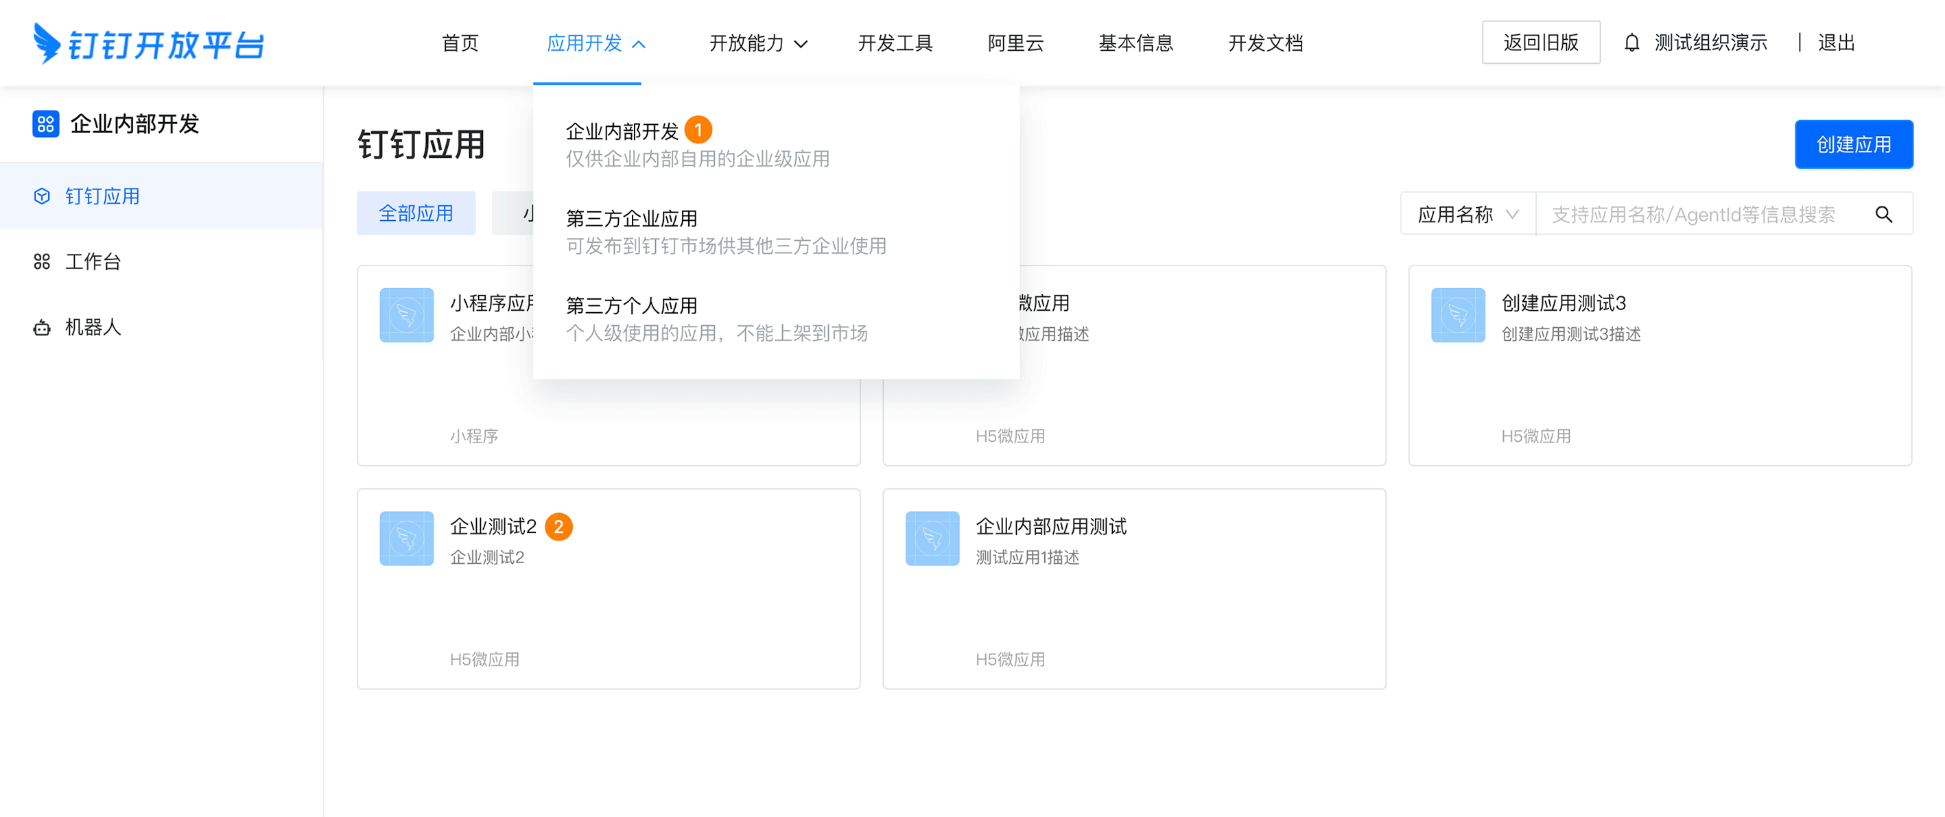The width and height of the screenshot is (1945, 817).
Task: Open 工作台 in the sidebar
Action: [x=162, y=261]
